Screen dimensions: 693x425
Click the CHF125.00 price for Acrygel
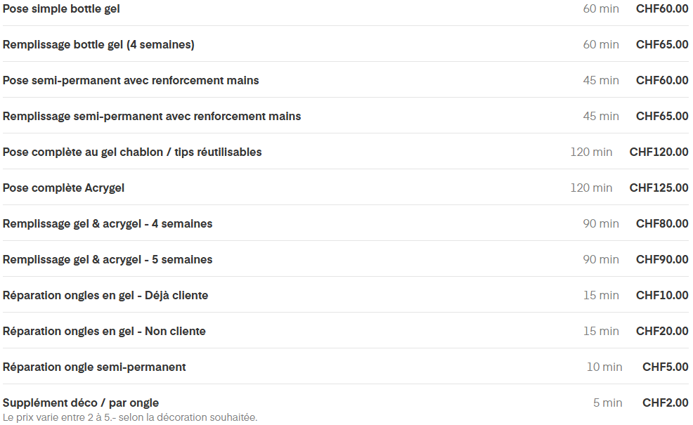point(659,188)
